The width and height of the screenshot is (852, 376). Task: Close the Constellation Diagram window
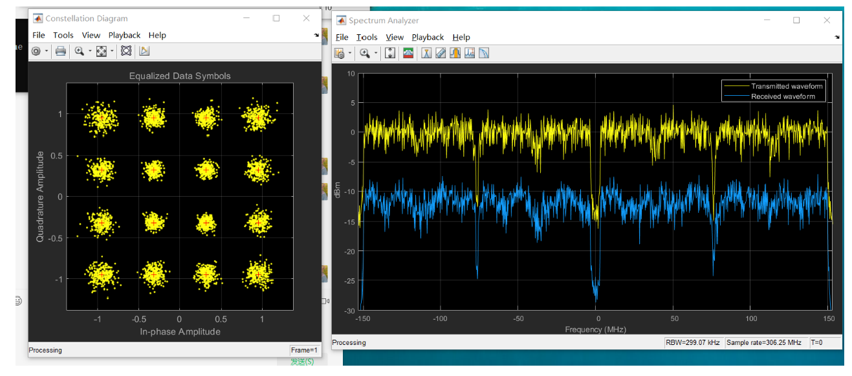tap(307, 18)
